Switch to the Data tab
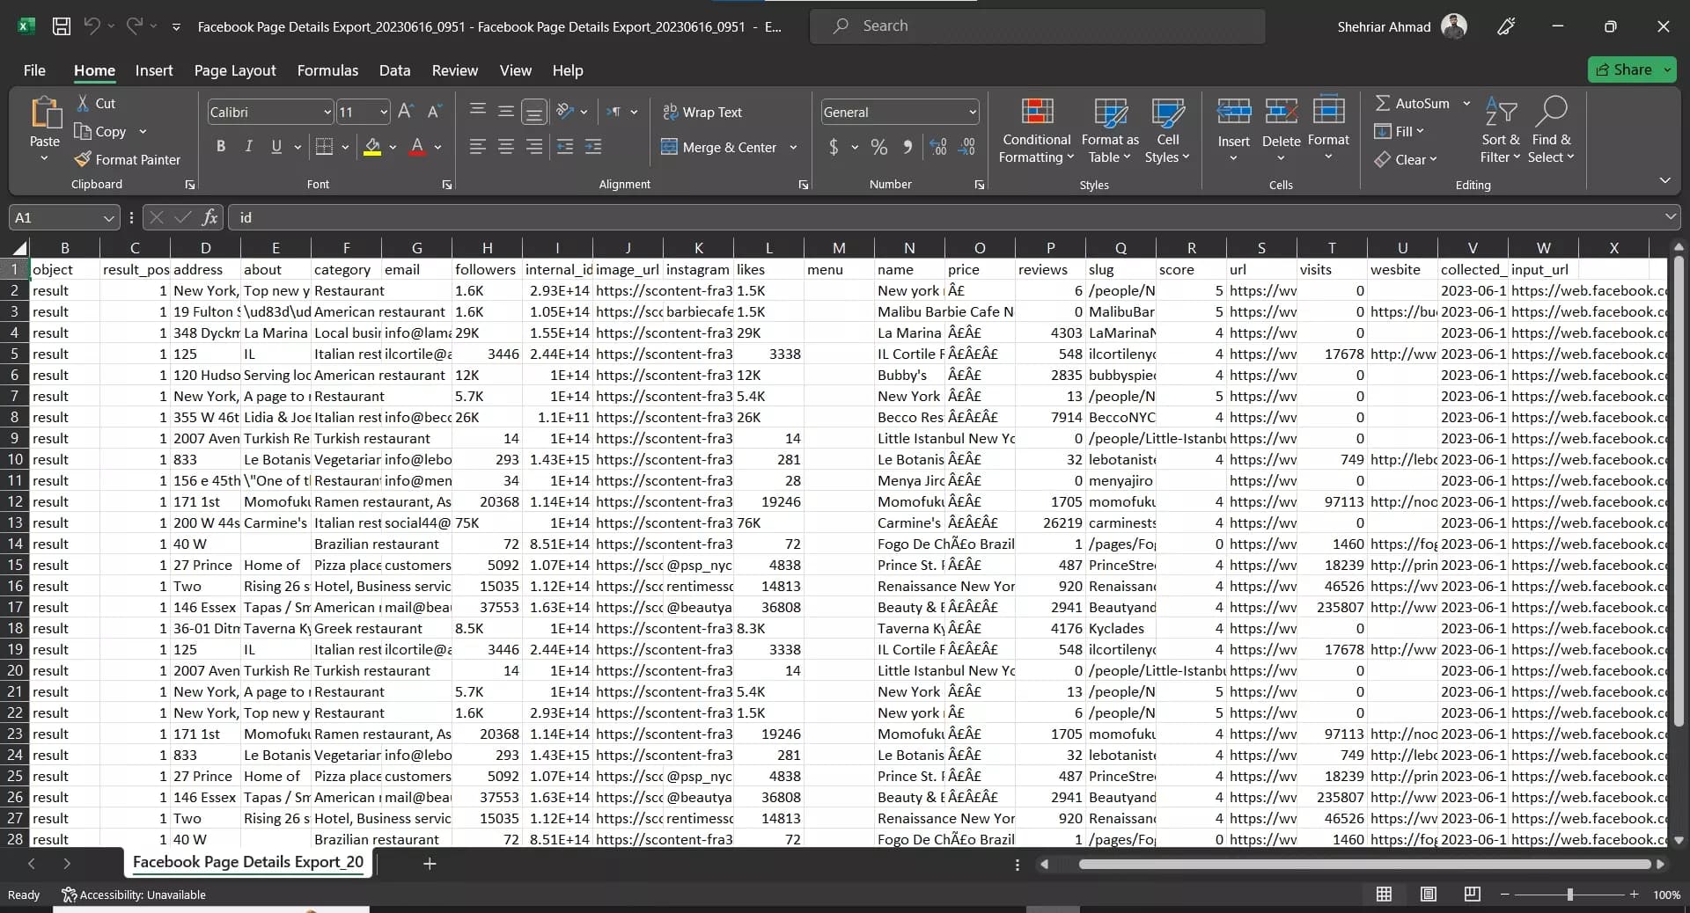The width and height of the screenshot is (1690, 913). click(394, 70)
